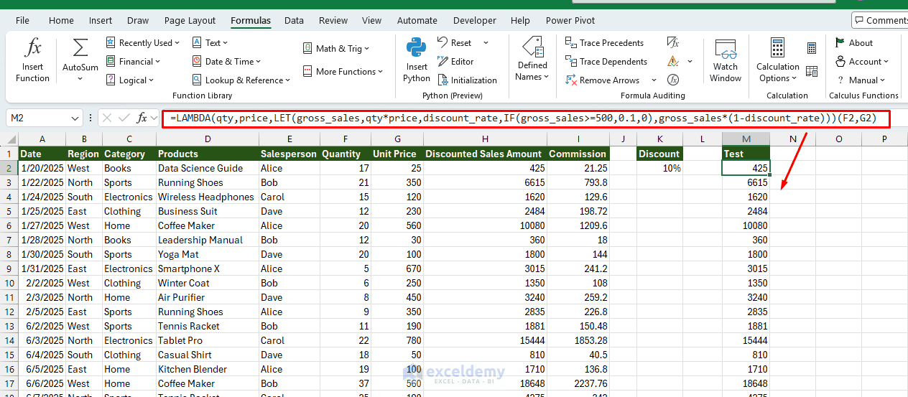908x397 pixels.
Task: Expand the Remove Arrows dropdown arrow
Action: click(x=654, y=80)
